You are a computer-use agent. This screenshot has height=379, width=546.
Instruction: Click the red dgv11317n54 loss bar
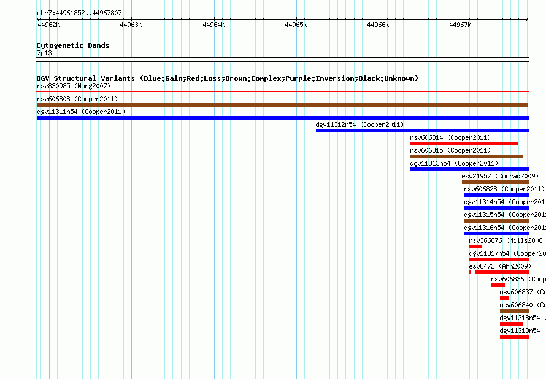[x=499, y=259]
